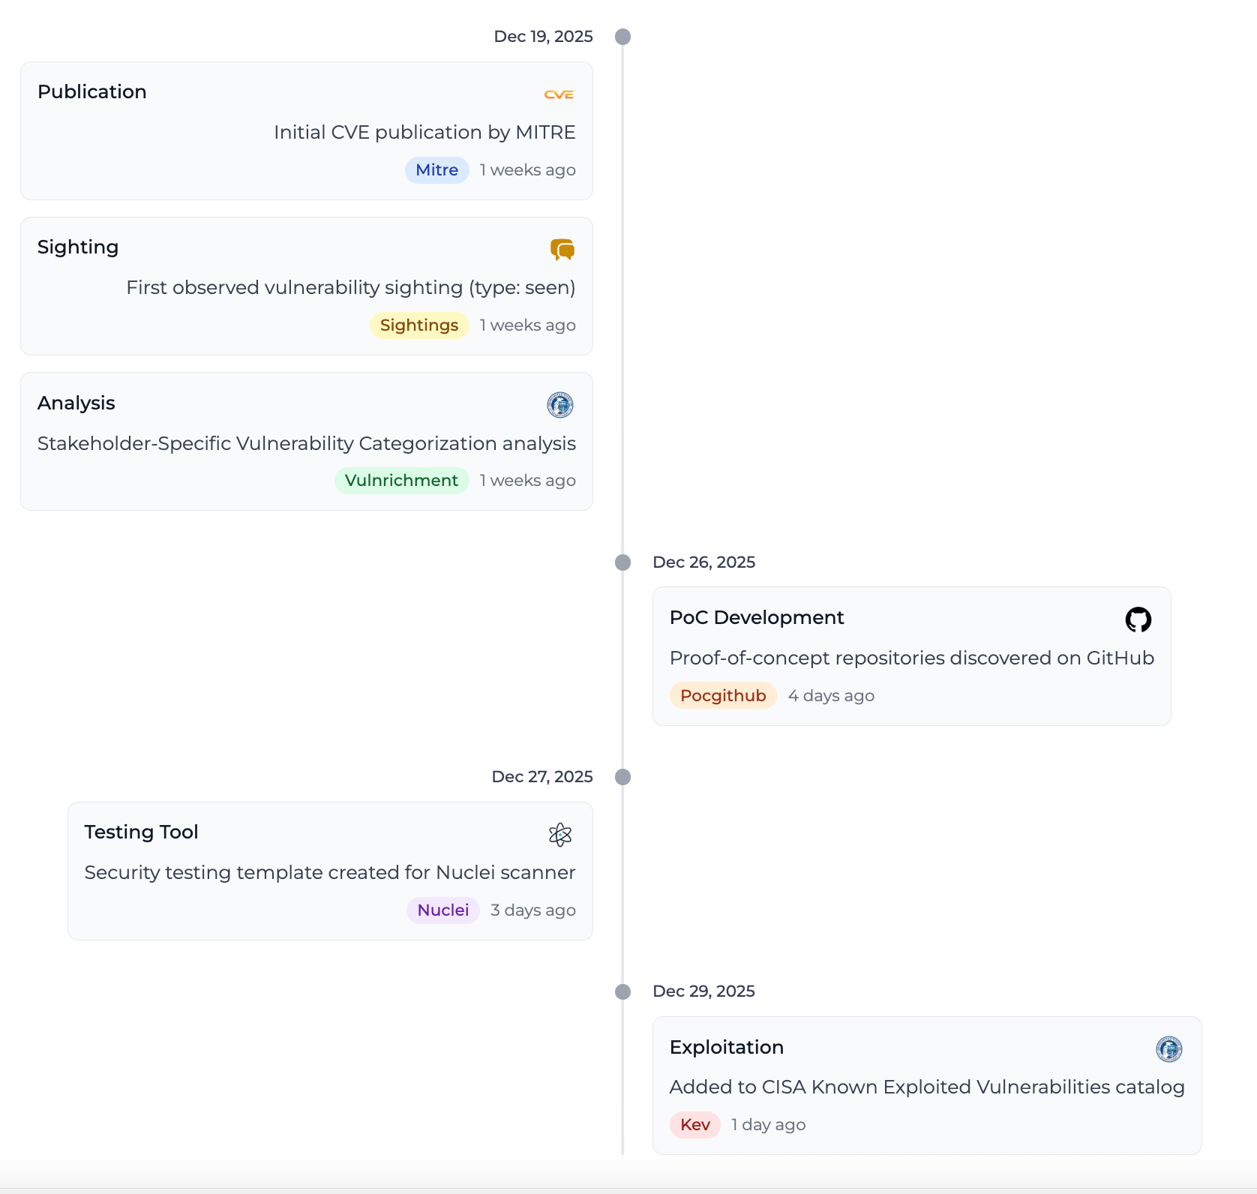Viewport: 1257px width, 1194px height.
Task: Click the Dec 29, 2025 timeline dot
Action: (622, 991)
